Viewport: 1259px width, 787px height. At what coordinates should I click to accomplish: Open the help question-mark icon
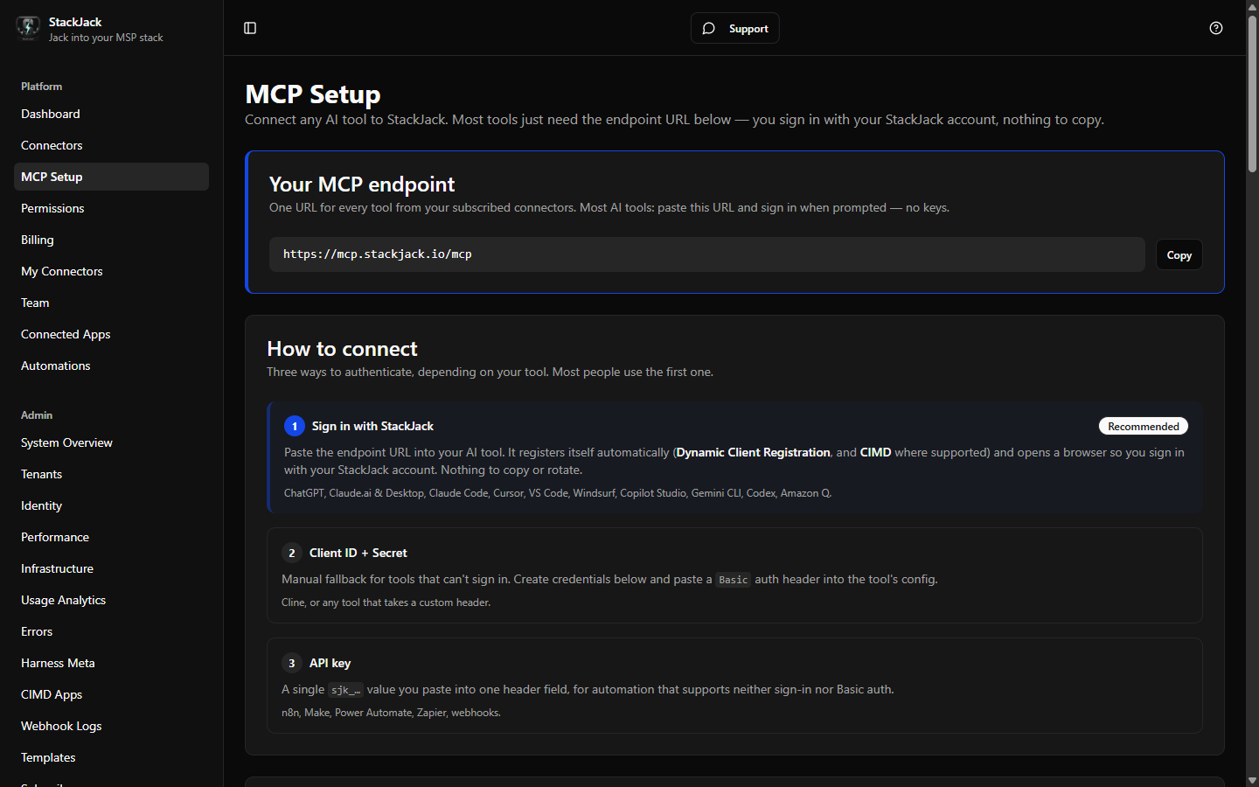point(1216,28)
